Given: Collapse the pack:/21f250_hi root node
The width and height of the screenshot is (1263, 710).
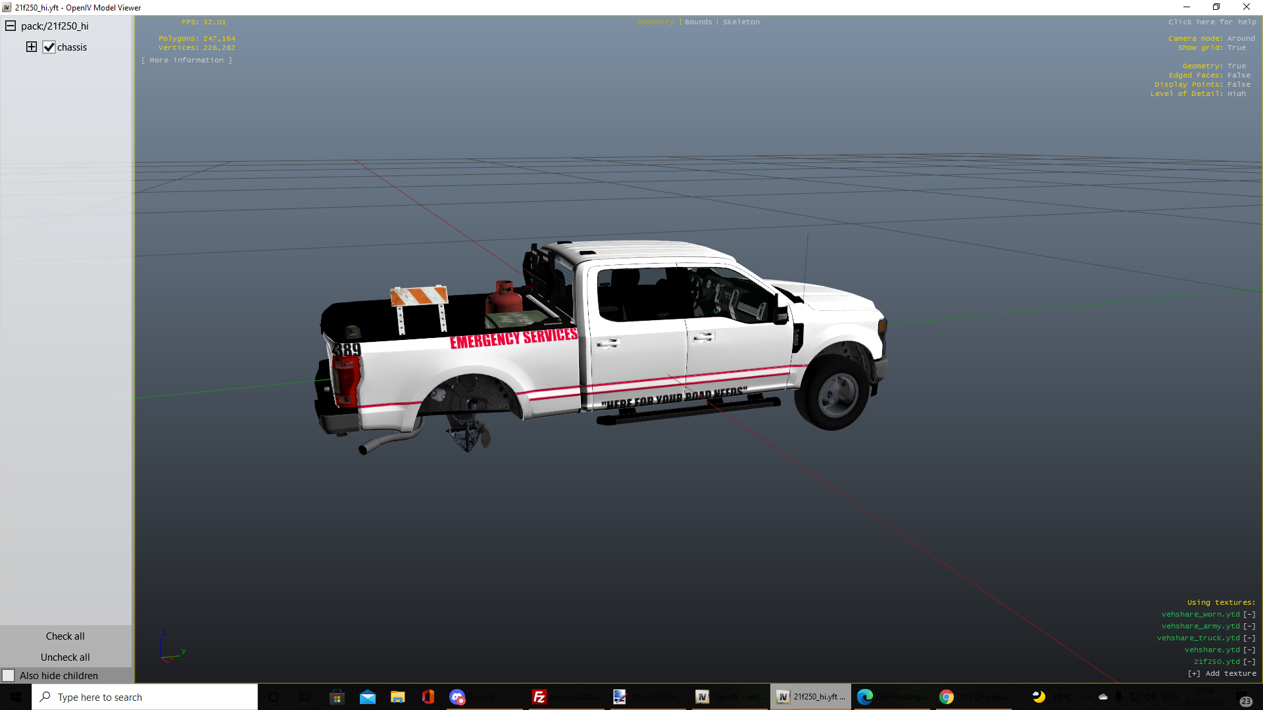Looking at the screenshot, I should click(x=11, y=26).
